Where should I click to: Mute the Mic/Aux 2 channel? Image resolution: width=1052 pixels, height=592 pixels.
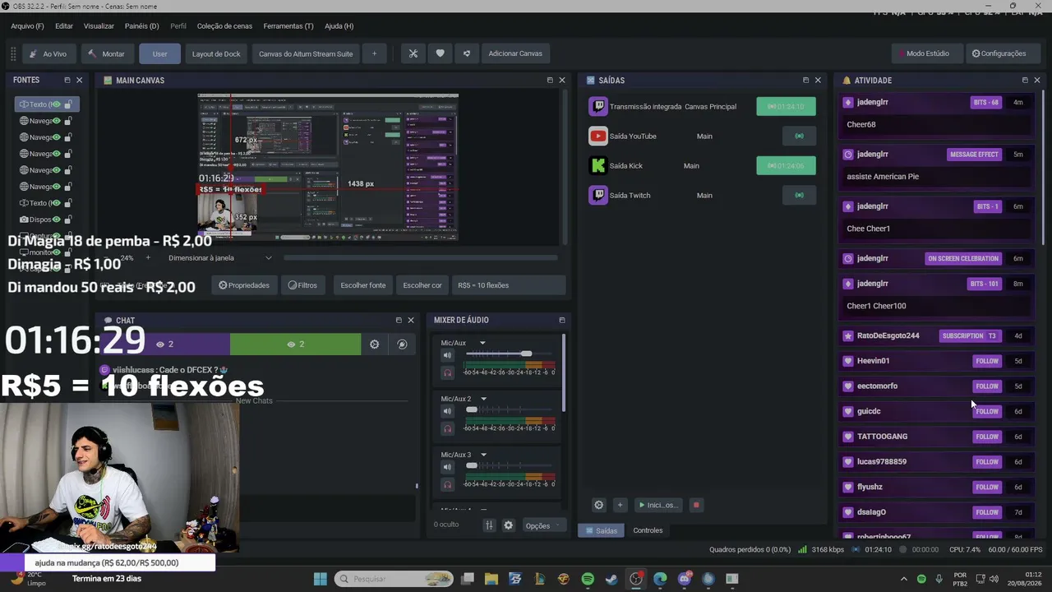pos(447,411)
